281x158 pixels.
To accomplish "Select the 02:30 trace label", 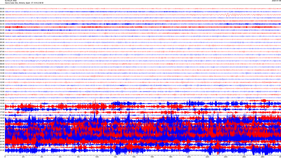I will tap(2, 24).
